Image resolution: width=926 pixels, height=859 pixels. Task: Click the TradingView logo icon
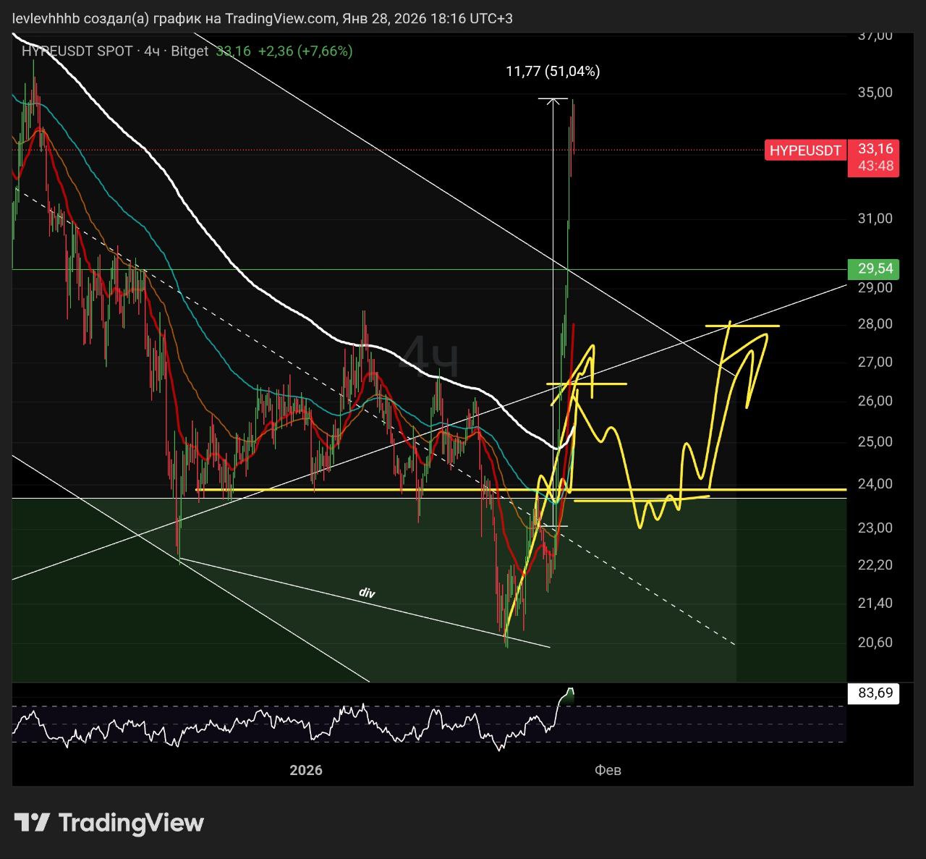(32, 823)
